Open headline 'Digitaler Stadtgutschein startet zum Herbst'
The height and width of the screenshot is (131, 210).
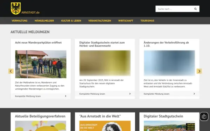pos(102,44)
